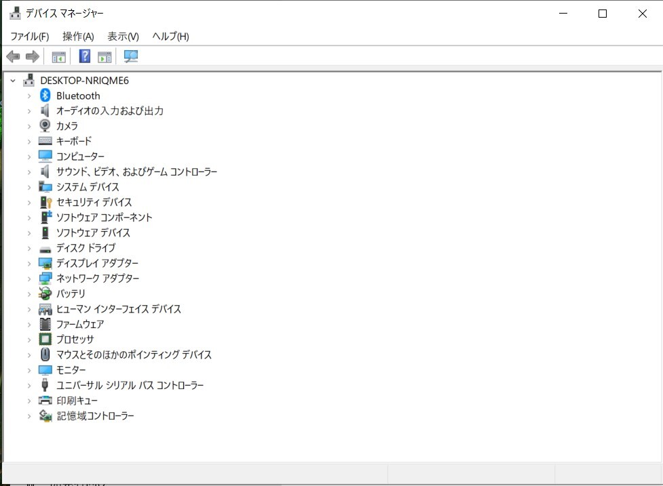This screenshot has width=663, height=486.
Task: Select the ディスク ドライブ drive icon
Action: tap(45, 249)
